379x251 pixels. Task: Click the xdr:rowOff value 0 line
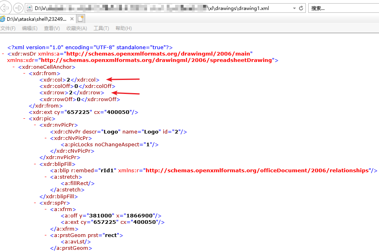tap(80, 99)
